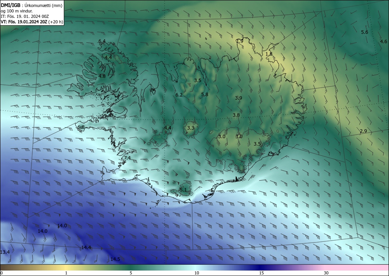Select the 13.4 value label
Image resolution: width=389 pixels, height=276 pixels.
(x=5, y=252)
